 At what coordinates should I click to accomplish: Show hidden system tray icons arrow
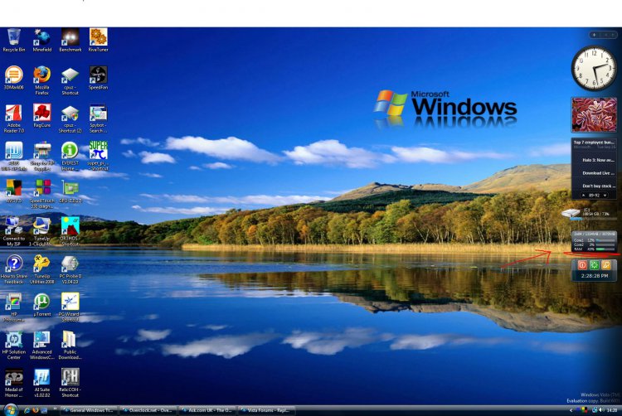(571, 410)
